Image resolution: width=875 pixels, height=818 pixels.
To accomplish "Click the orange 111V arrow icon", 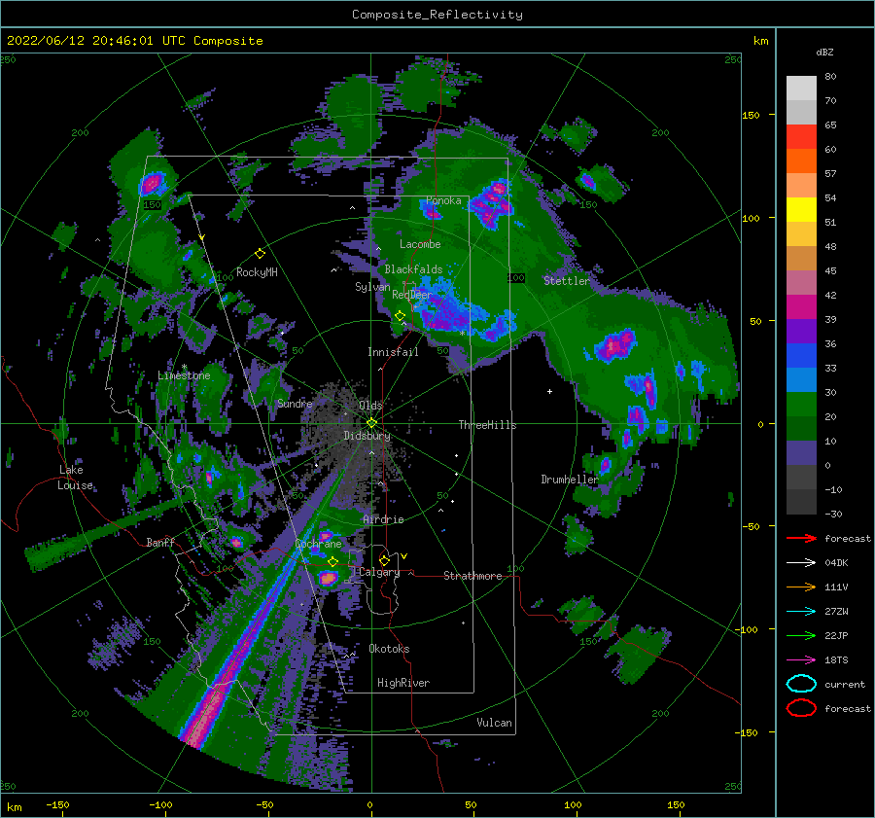I will click(801, 587).
